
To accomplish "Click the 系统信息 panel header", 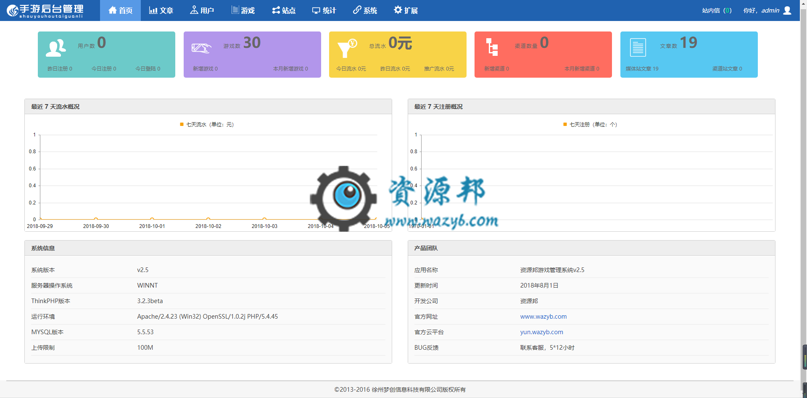I will point(208,248).
